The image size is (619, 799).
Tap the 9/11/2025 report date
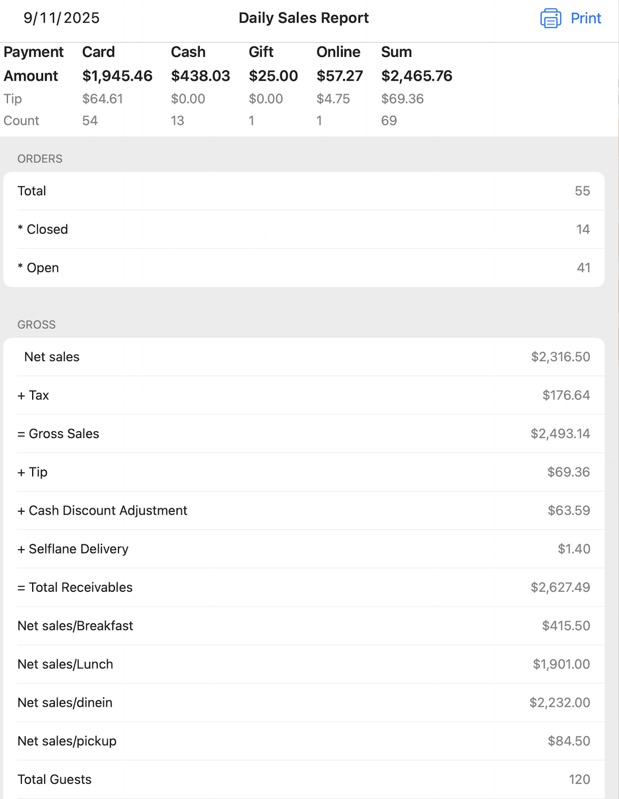[61, 18]
